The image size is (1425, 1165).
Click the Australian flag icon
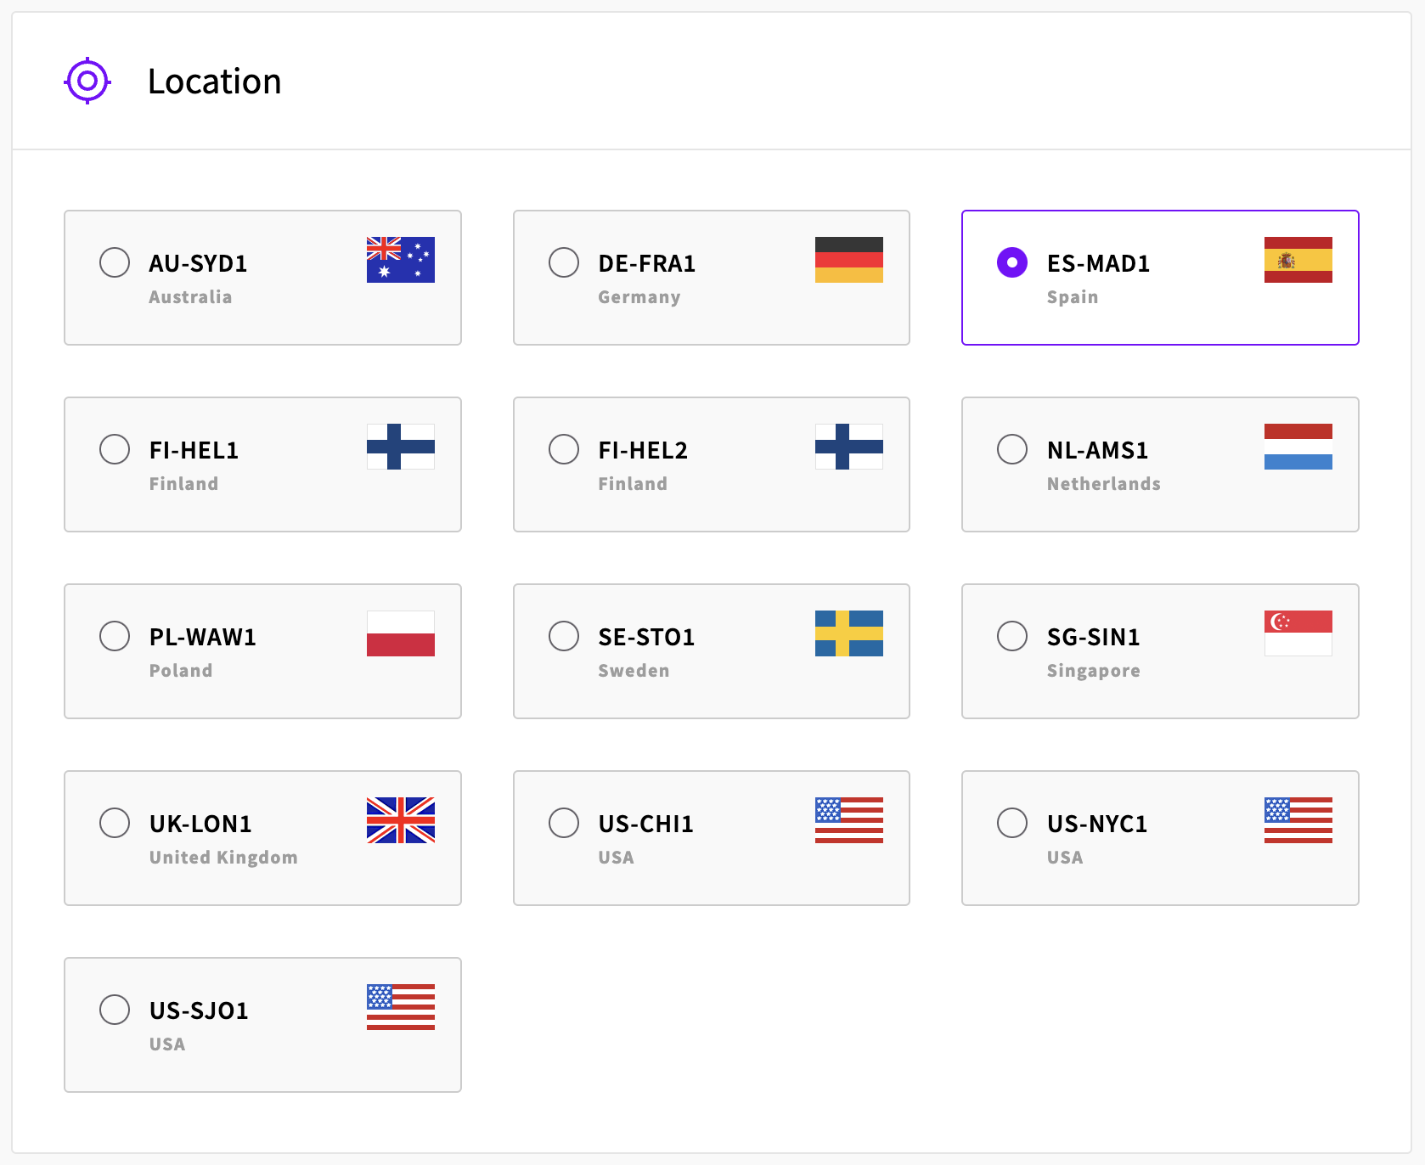tap(401, 260)
